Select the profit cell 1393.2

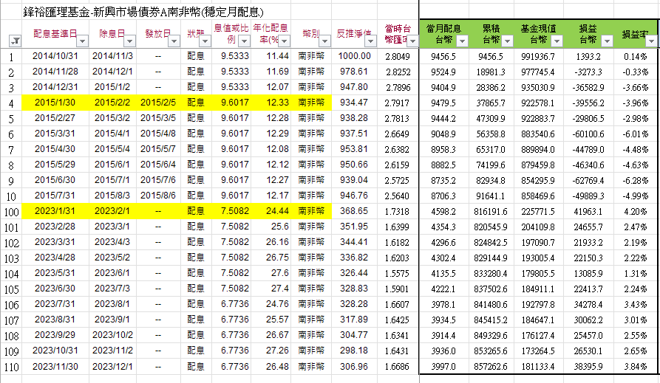pos(588,56)
